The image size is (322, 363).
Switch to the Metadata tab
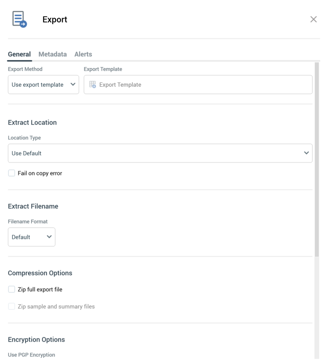[x=53, y=54]
